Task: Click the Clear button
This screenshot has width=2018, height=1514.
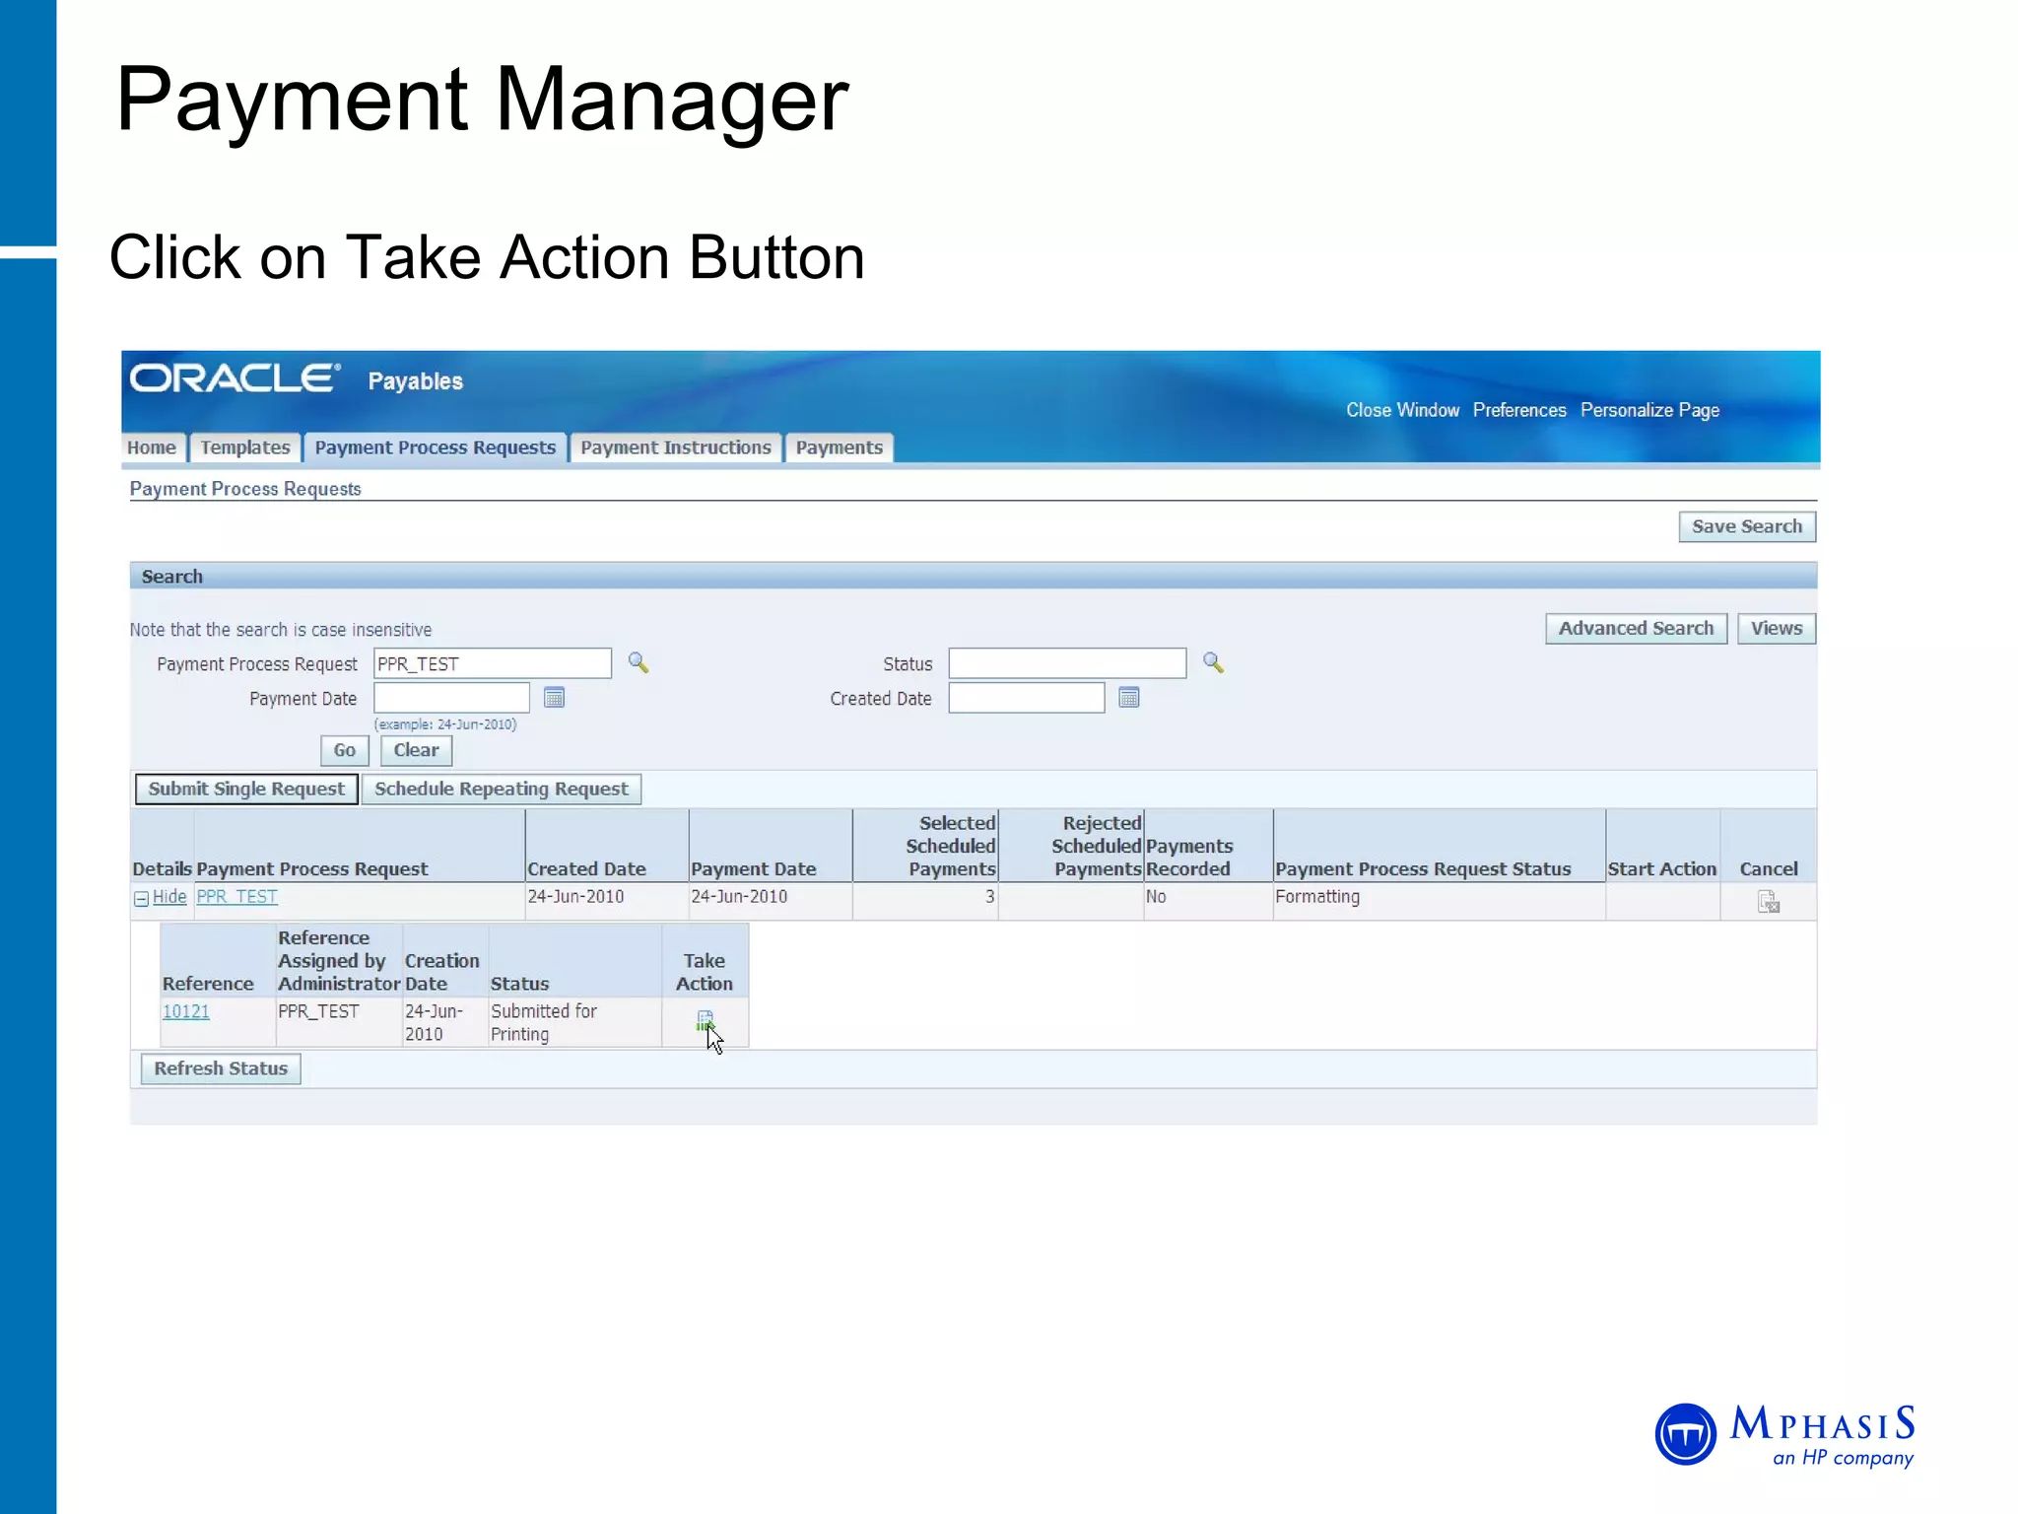Action: (416, 750)
